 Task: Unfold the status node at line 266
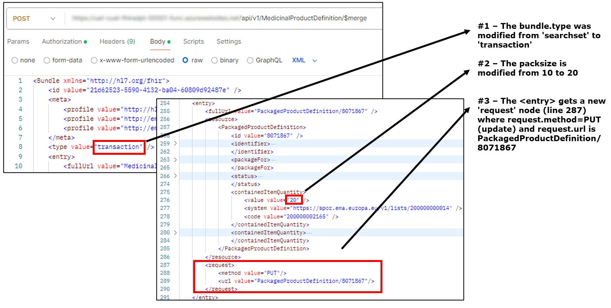(175, 176)
